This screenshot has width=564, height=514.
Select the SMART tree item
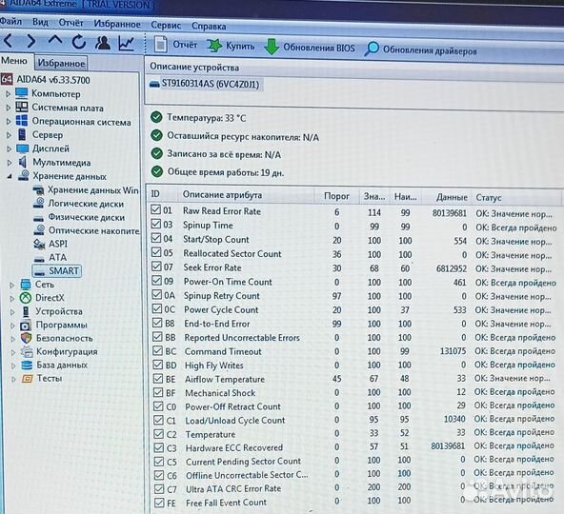point(57,270)
